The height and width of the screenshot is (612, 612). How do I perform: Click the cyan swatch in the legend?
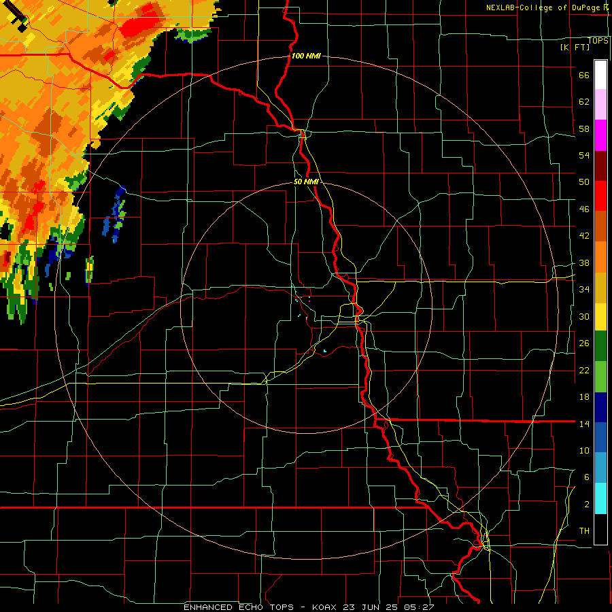click(x=600, y=498)
